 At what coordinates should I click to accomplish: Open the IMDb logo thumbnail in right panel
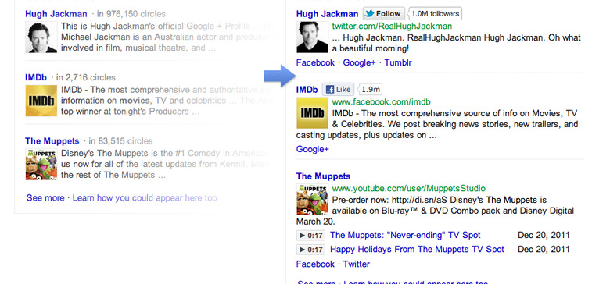312,113
